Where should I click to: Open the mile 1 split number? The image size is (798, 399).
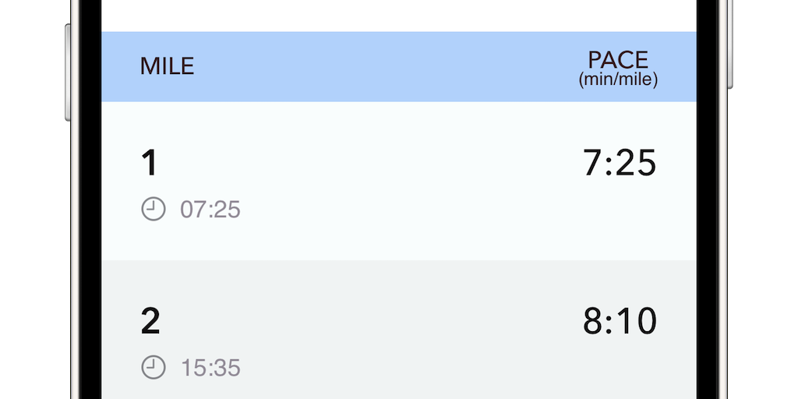[x=149, y=164]
